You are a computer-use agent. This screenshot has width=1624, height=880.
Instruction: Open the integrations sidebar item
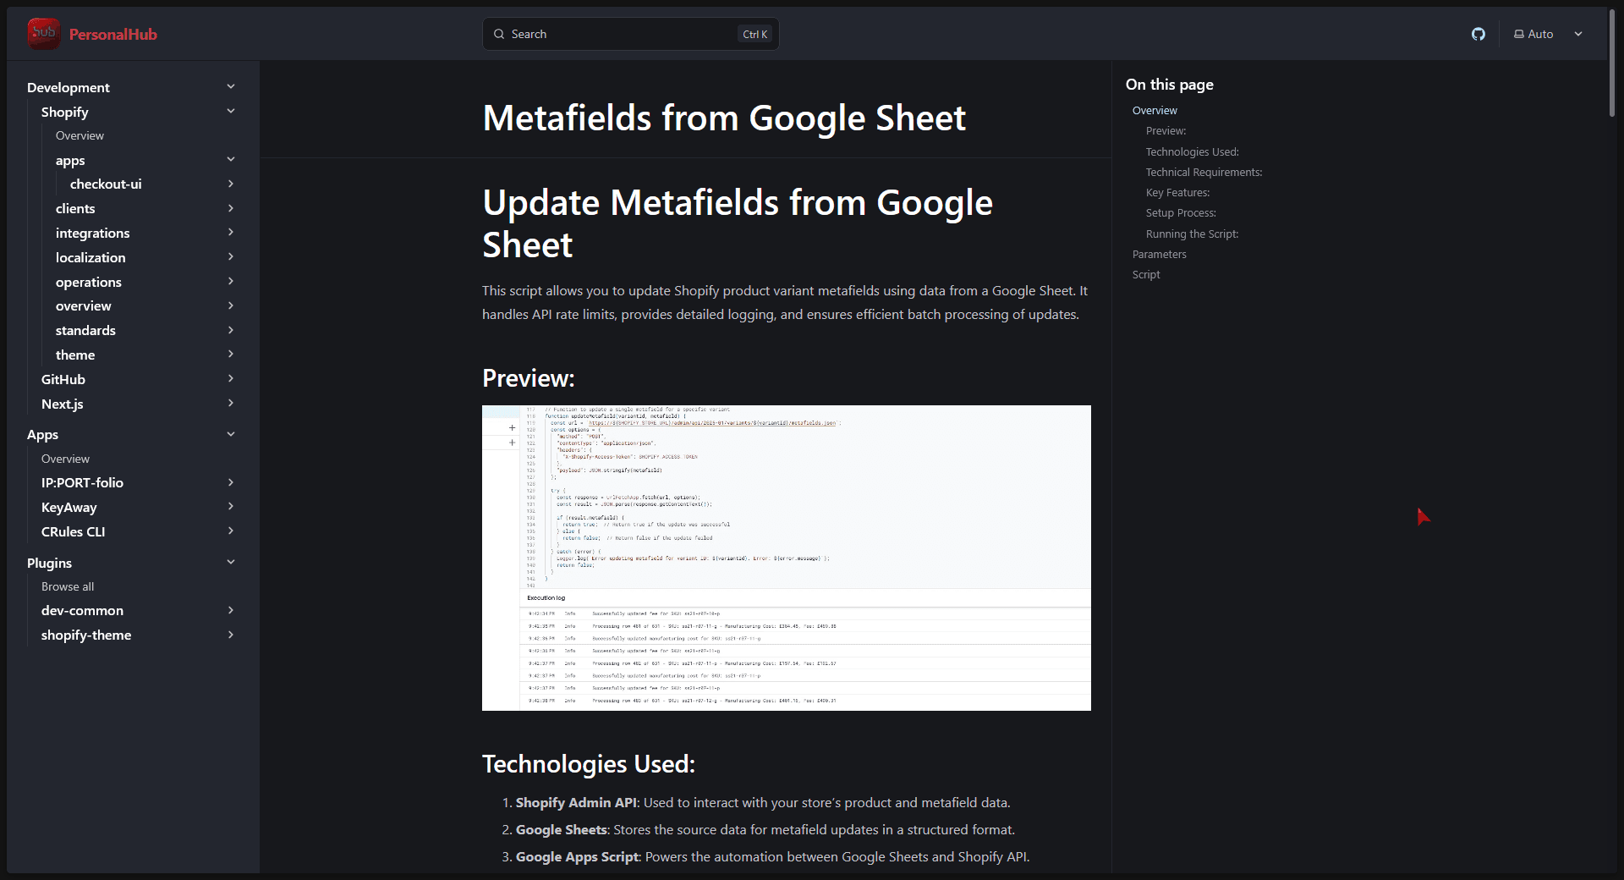click(93, 233)
